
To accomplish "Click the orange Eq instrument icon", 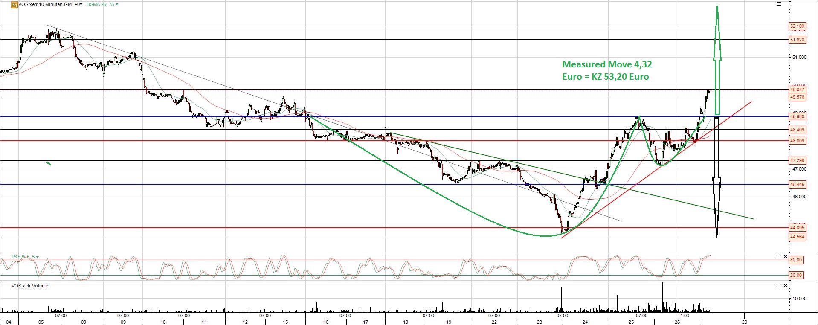I will pyautogui.click(x=14, y=4).
